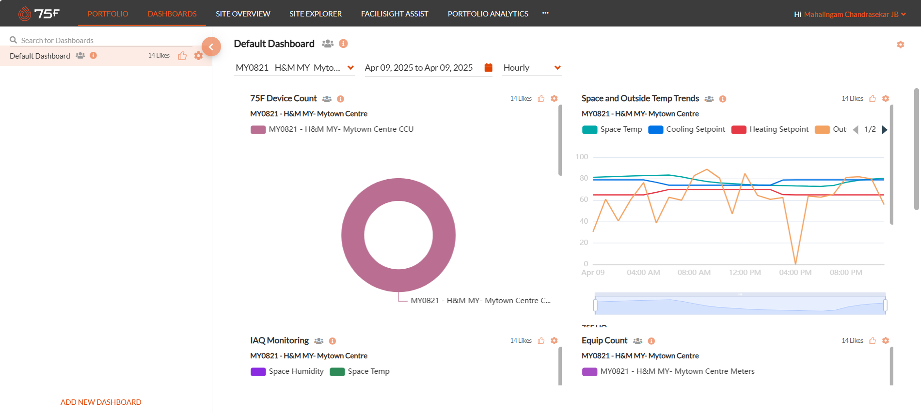Click the info icon on the sidebar Default Dashboard row
This screenshot has width=921, height=413.
click(x=94, y=55)
